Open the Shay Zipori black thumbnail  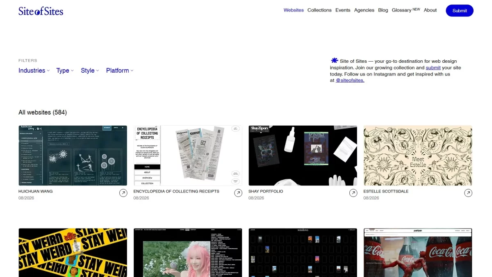303,156
